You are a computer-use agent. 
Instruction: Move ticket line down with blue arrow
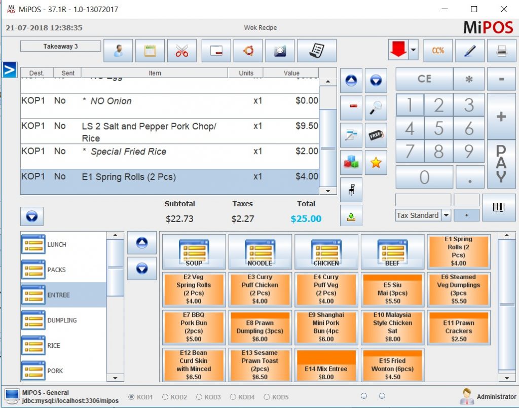coord(376,81)
